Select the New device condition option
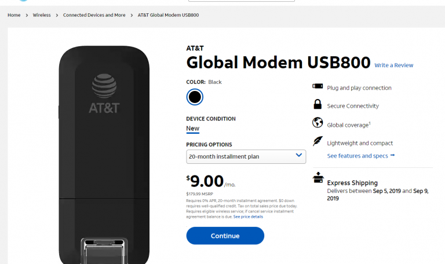 tap(192, 129)
